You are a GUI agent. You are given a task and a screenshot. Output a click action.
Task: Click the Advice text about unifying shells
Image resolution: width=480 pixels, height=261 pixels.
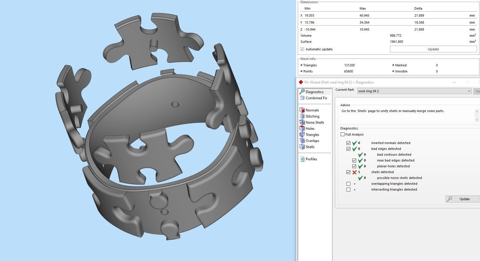click(x=393, y=111)
